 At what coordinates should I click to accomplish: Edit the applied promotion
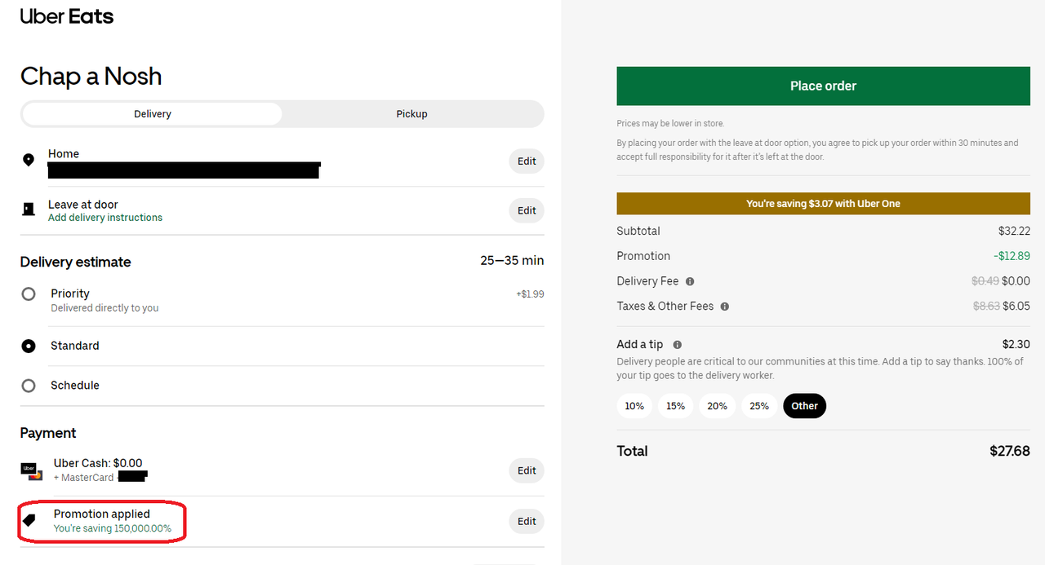coord(527,521)
